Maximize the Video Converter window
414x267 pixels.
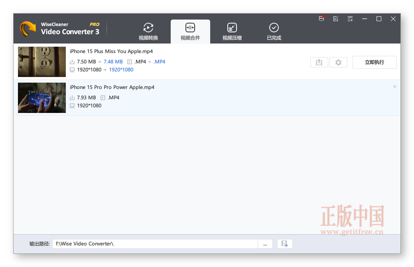pyautogui.click(x=379, y=19)
